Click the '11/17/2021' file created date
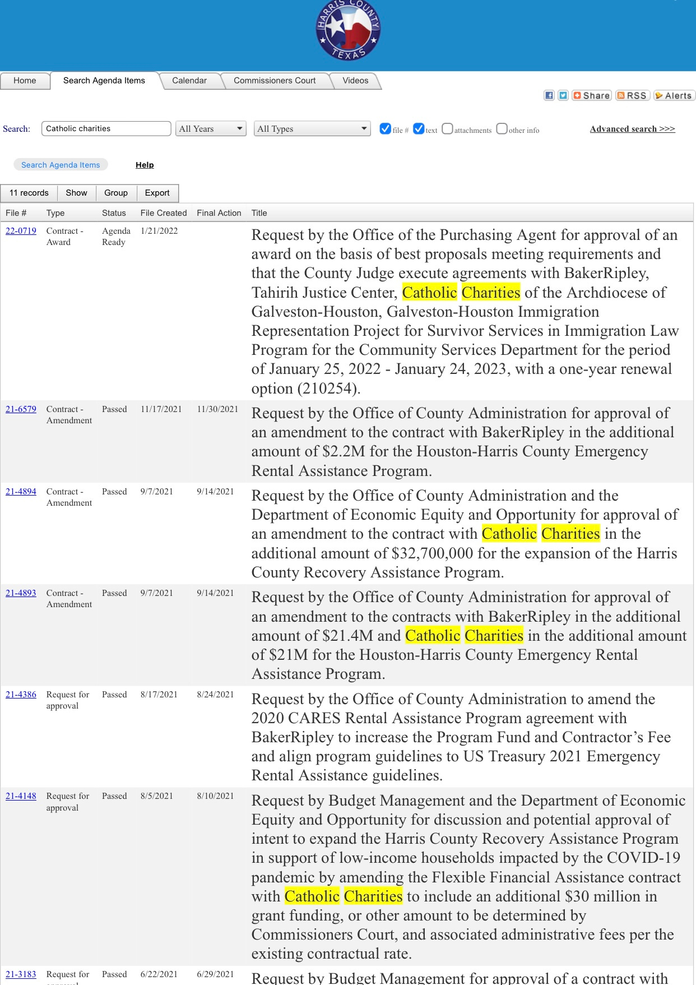Image resolution: width=696 pixels, height=985 pixels. click(x=161, y=409)
